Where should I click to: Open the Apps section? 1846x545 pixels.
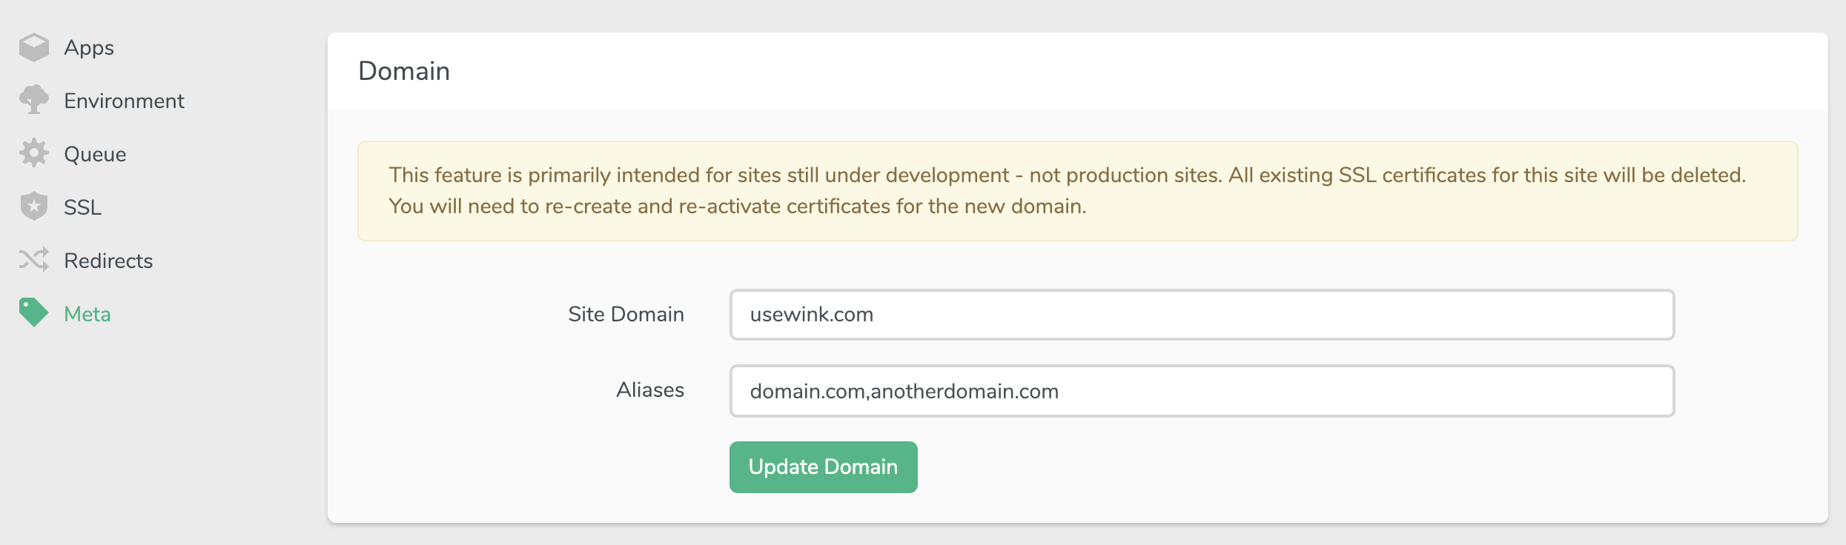point(89,47)
